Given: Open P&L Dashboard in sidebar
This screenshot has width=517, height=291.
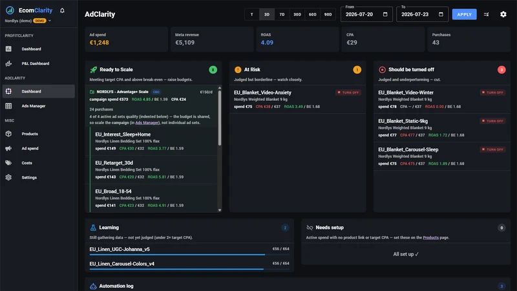Looking at the screenshot, I should pos(39,63).
